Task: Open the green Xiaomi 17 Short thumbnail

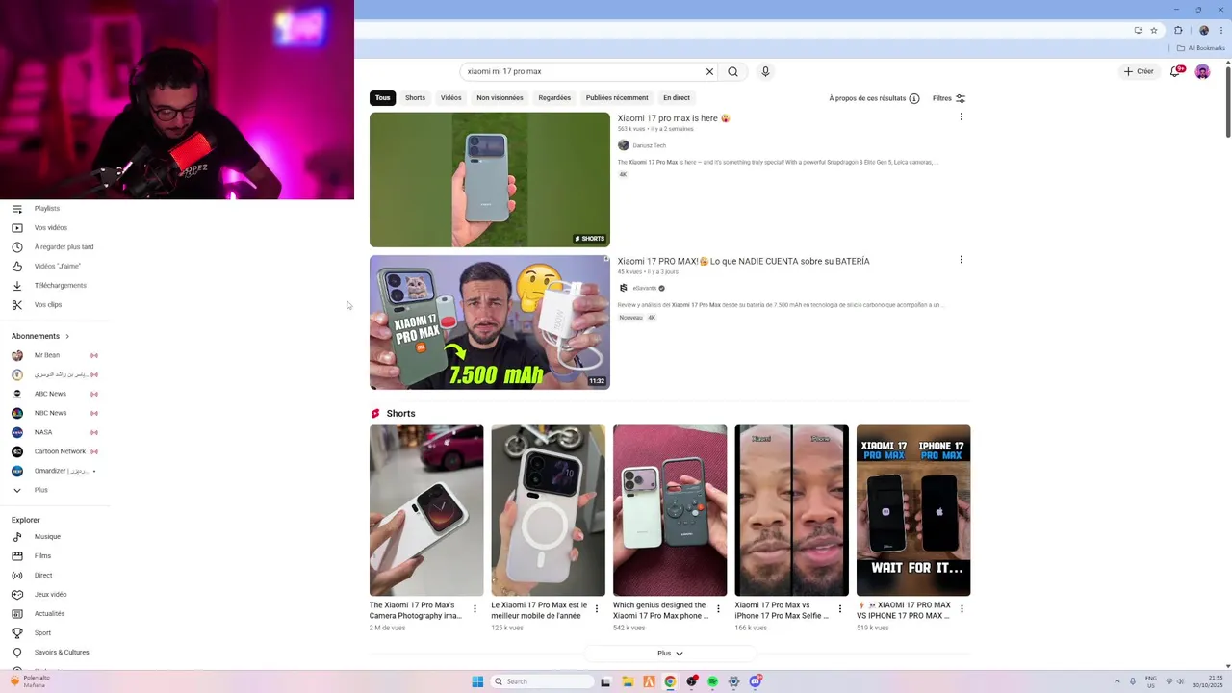Action: [x=490, y=180]
